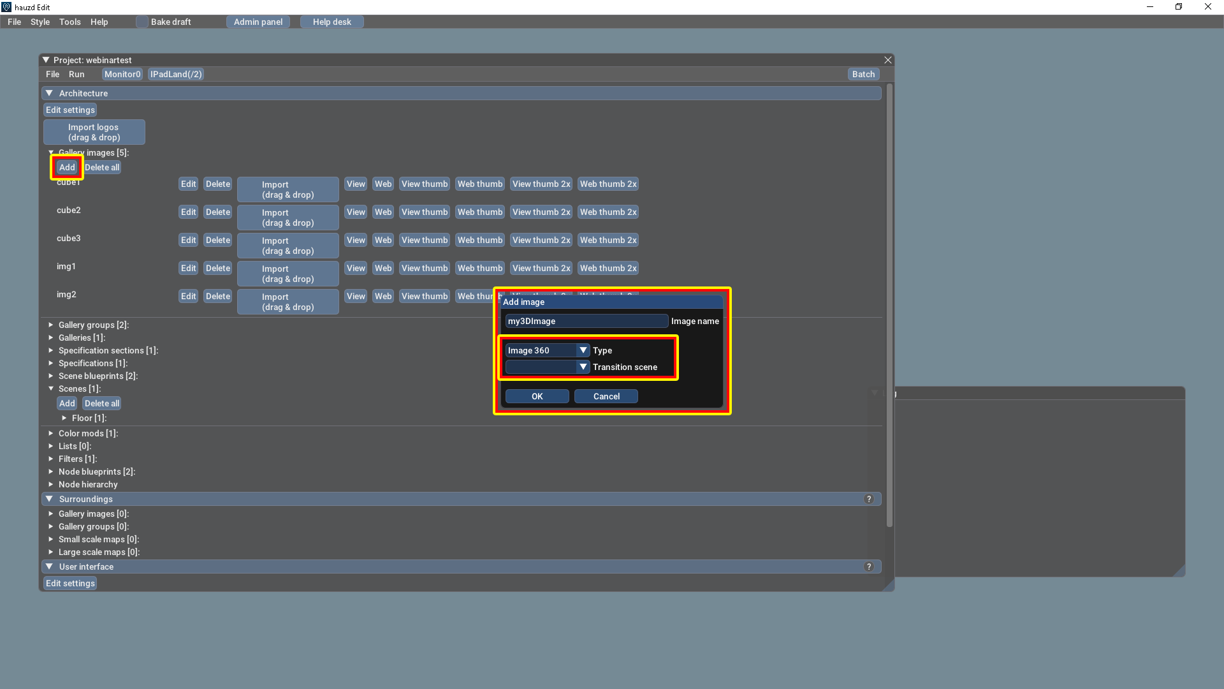Open the project Run menu
The width and height of the screenshot is (1224, 689).
coord(76,74)
